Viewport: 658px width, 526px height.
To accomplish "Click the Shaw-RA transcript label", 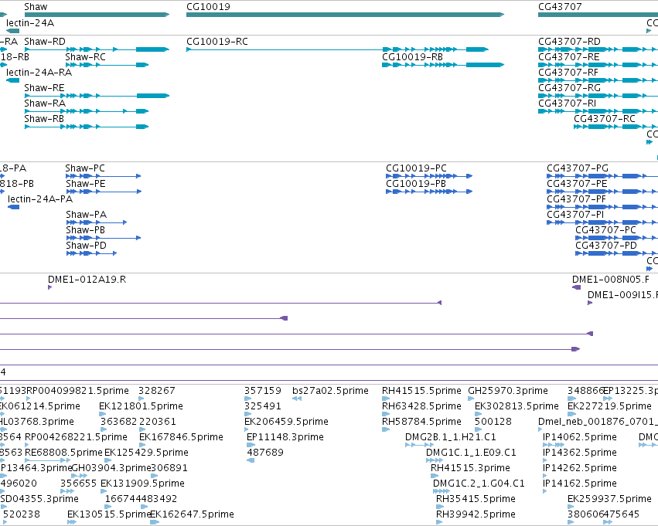I will pyautogui.click(x=45, y=104).
